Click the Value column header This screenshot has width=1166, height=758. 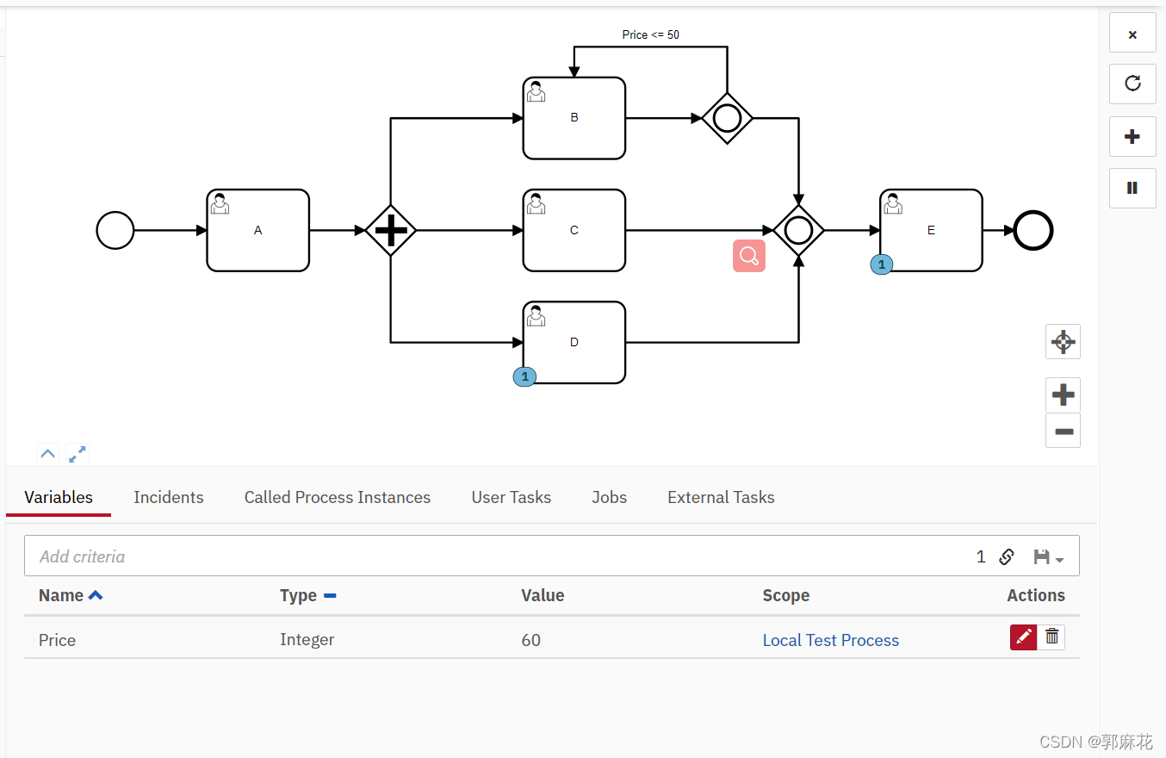[x=543, y=595]
